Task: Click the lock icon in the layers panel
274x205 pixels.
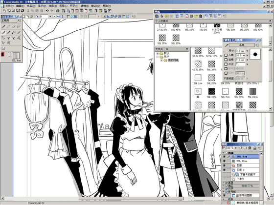Action: point(255,148)
